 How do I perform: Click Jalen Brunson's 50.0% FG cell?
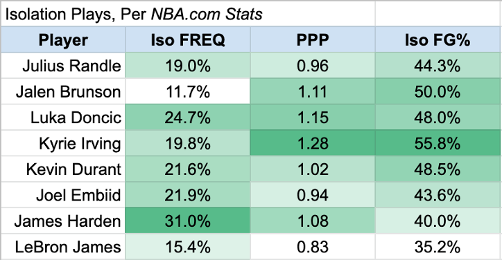(x=438, y=91)
